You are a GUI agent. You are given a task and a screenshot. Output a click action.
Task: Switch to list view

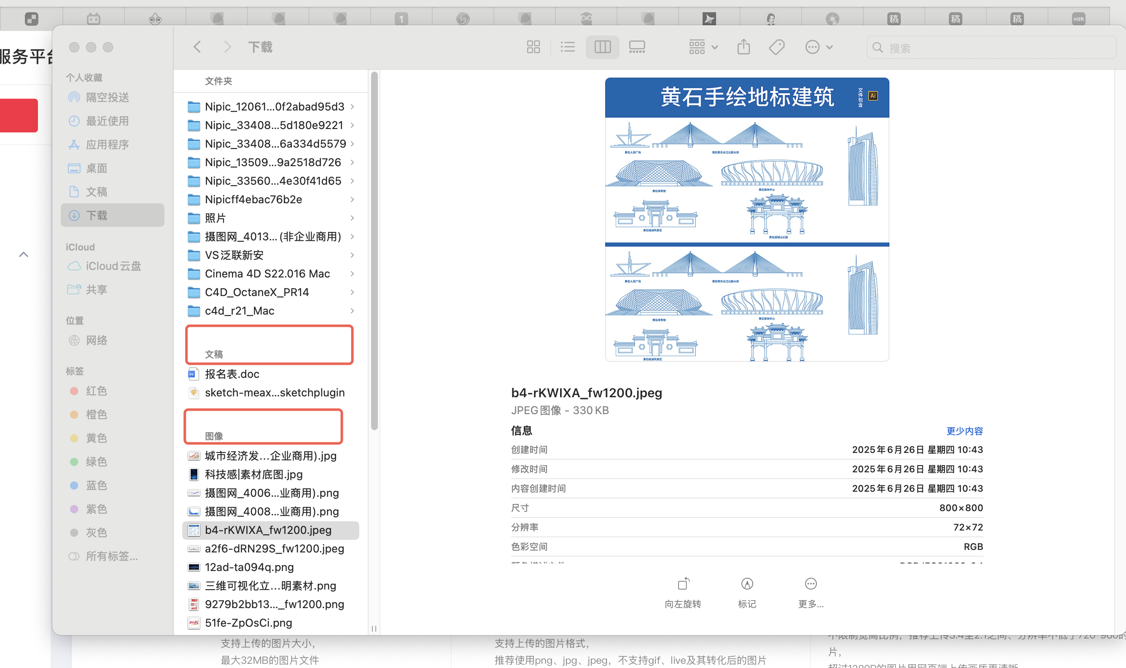(568, 47)
